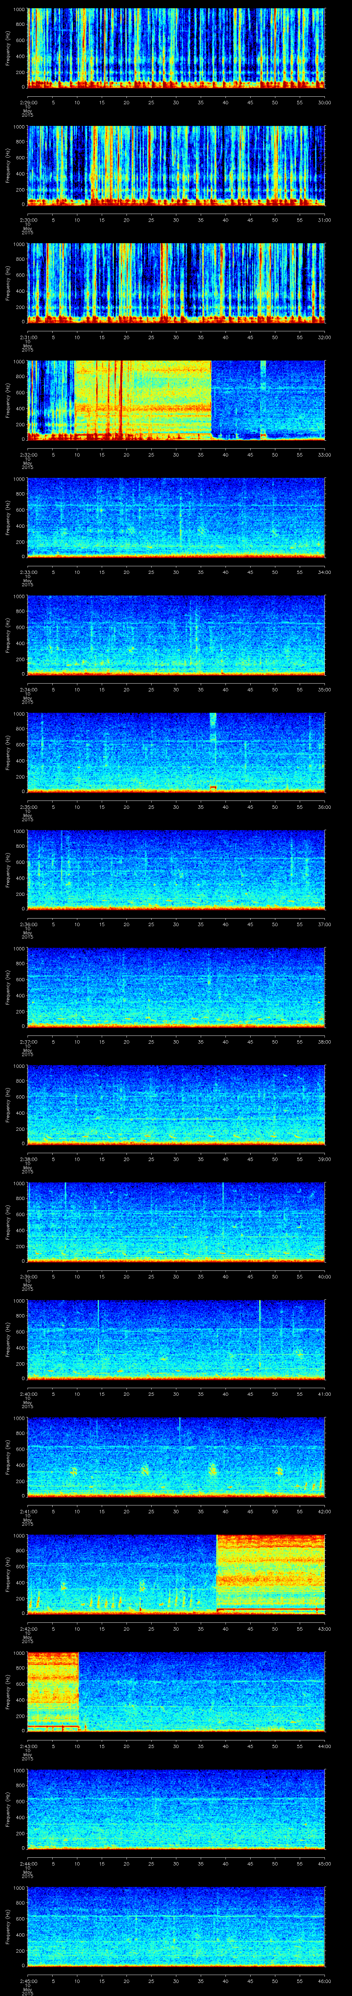
Task: Select the '2:32:00' start time label
Action: click(x=28, y=455)
